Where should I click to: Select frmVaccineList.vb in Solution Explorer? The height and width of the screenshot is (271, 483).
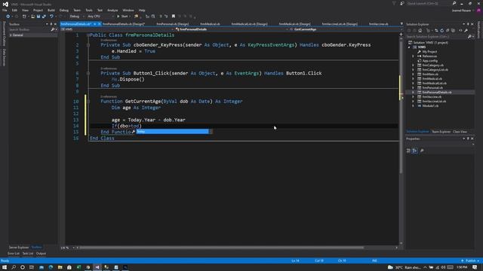click(434, 101)
